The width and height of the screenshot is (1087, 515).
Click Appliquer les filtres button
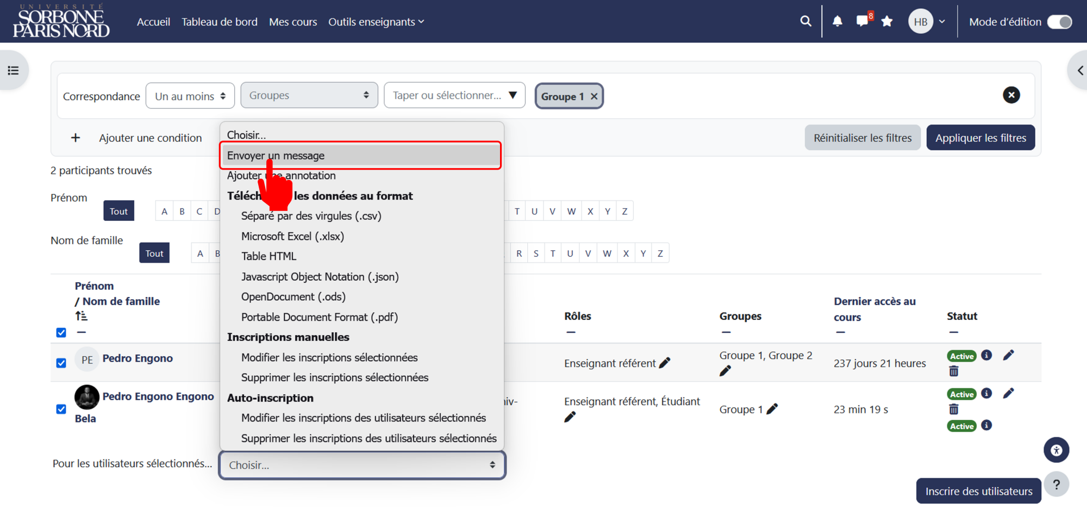pyautogui.click(x=980, y=138)
